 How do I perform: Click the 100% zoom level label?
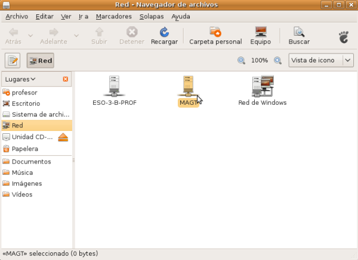260,61
